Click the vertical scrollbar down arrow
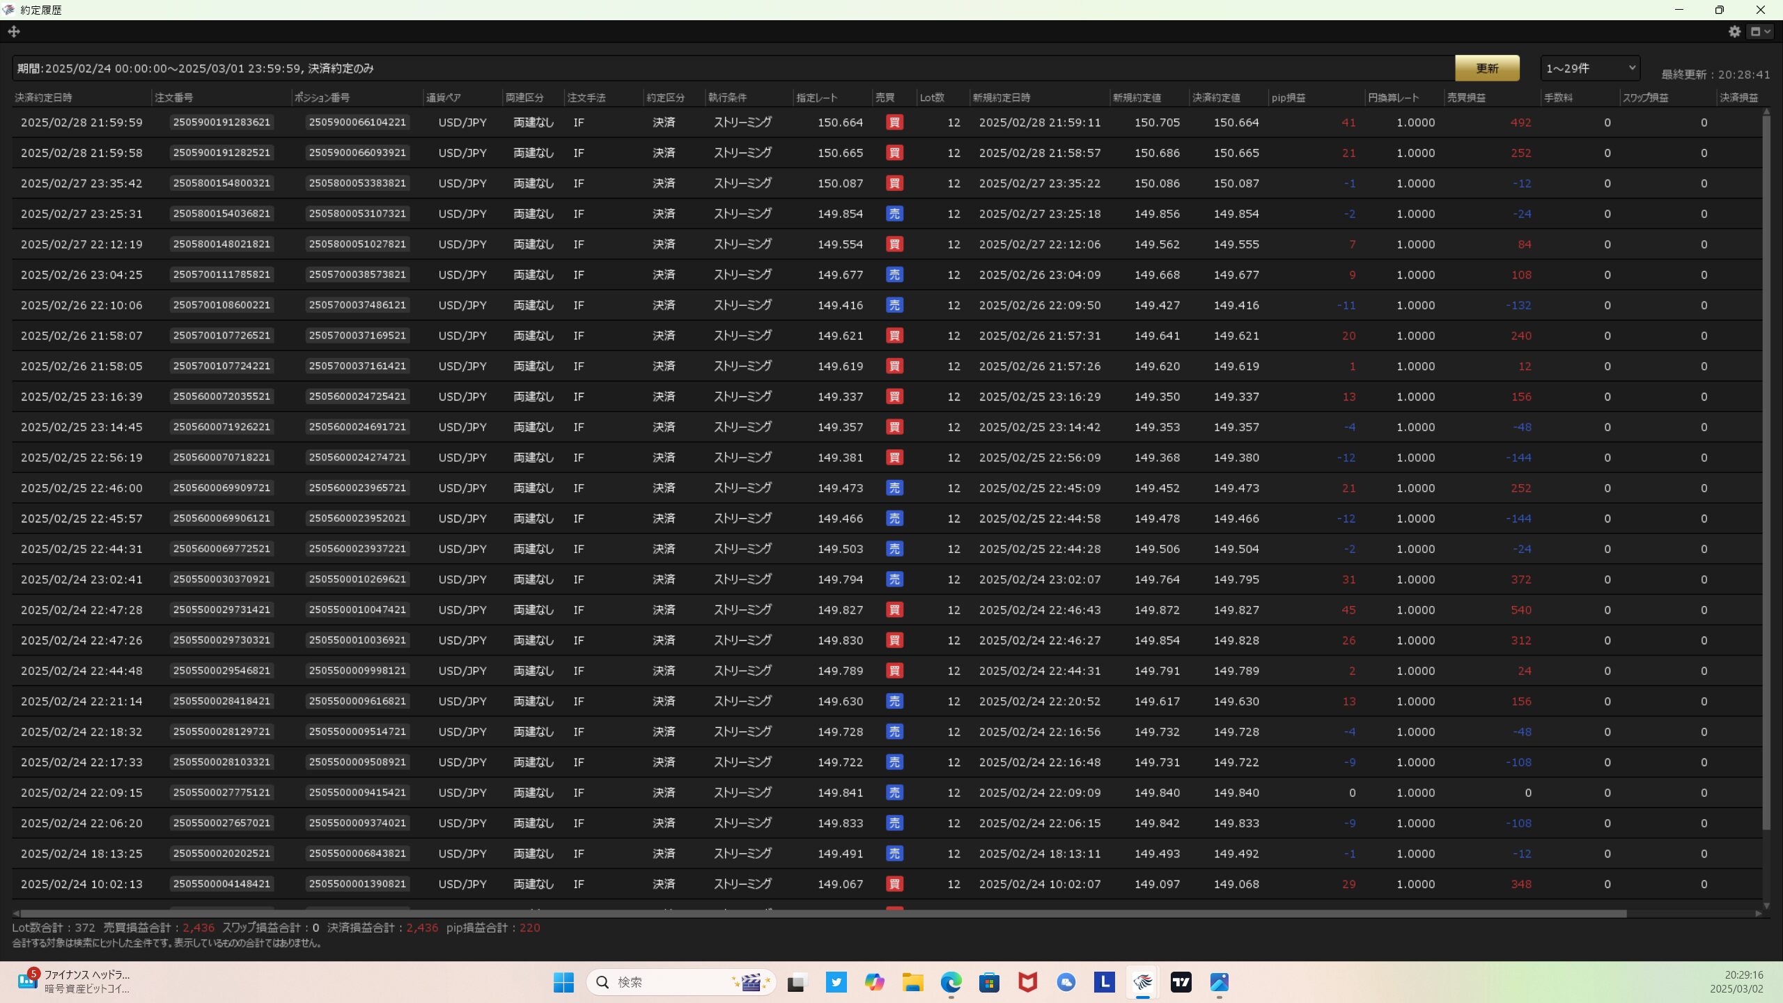1783x1003 pixels. (x=1766, y=905)
